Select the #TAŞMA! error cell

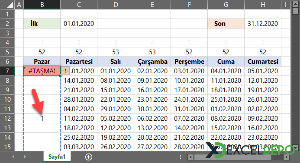click(x=42, y=71)
